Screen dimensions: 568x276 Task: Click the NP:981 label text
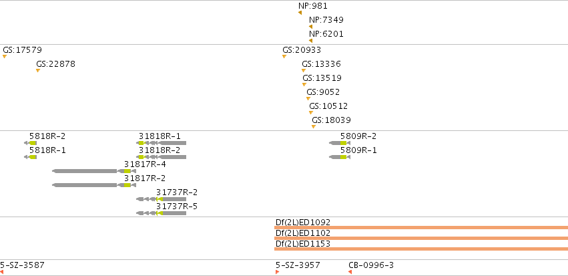[313, 6]
